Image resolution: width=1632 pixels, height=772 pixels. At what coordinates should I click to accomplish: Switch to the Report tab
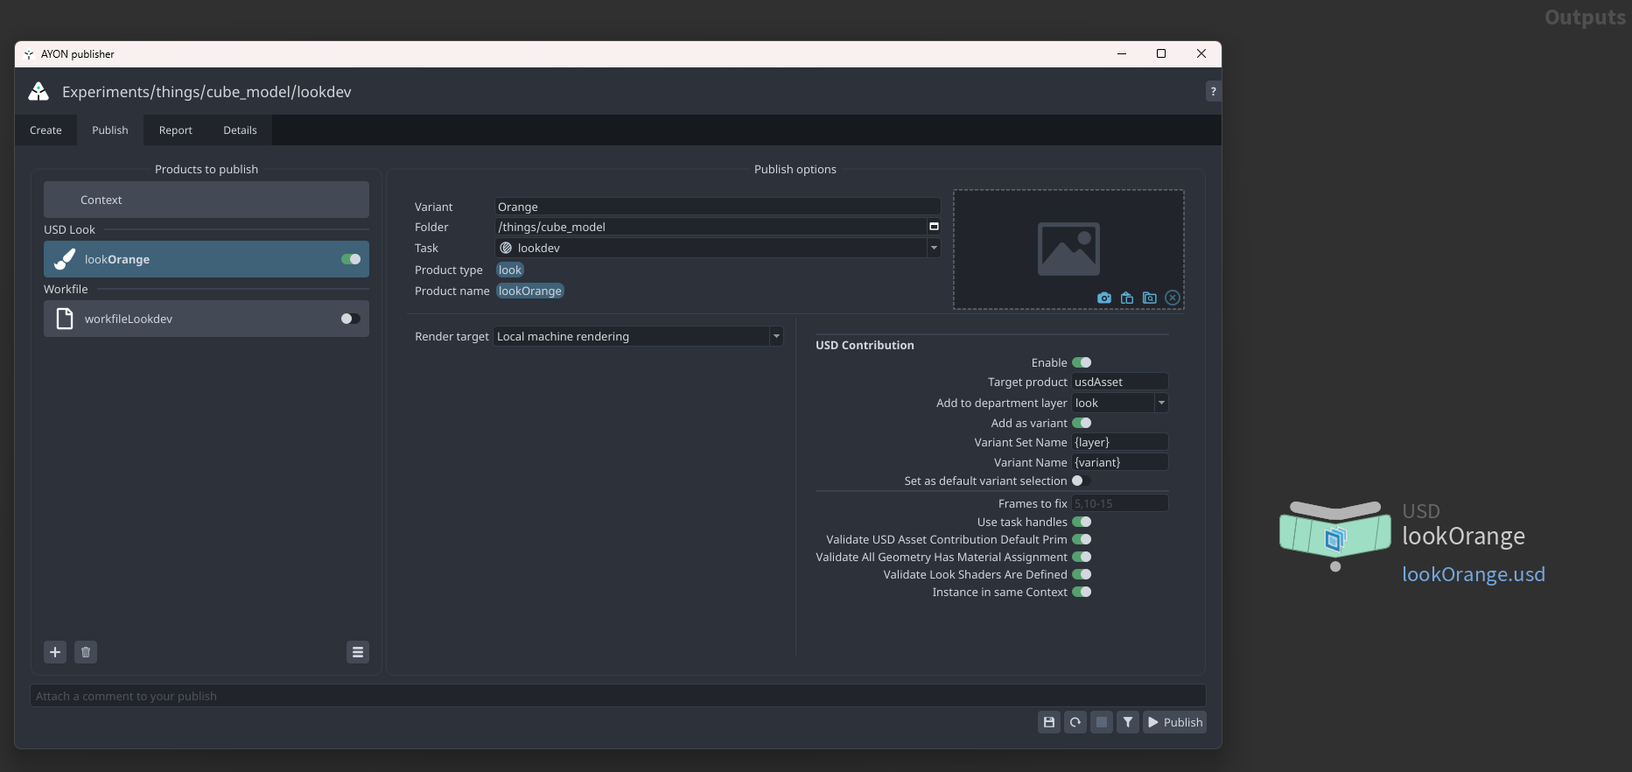175,130
